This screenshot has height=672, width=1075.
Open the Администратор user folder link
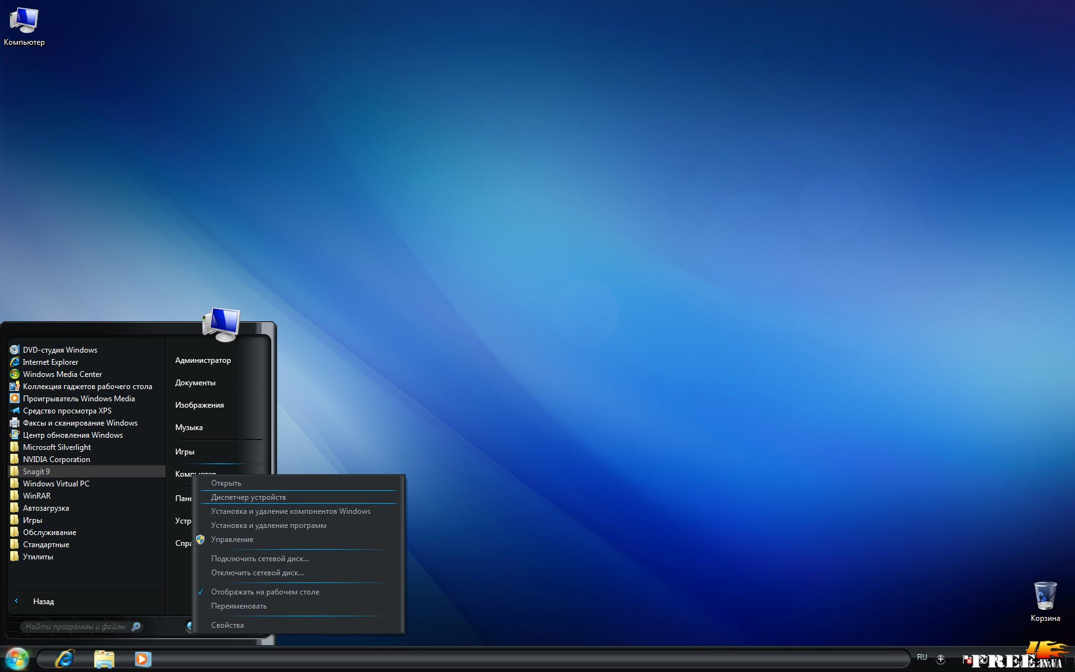(203, 360)
